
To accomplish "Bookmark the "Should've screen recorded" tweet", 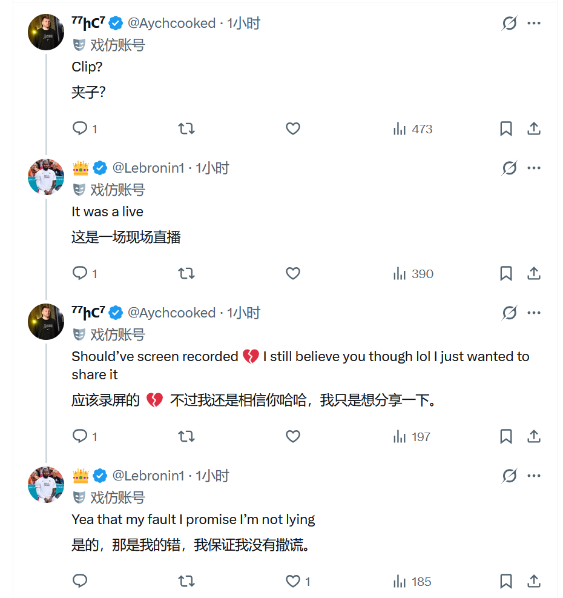I will 506,436.
